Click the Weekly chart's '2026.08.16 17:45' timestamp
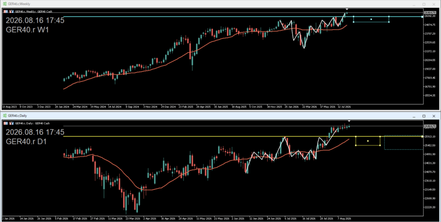441x222 pixels. pos(35,21)
